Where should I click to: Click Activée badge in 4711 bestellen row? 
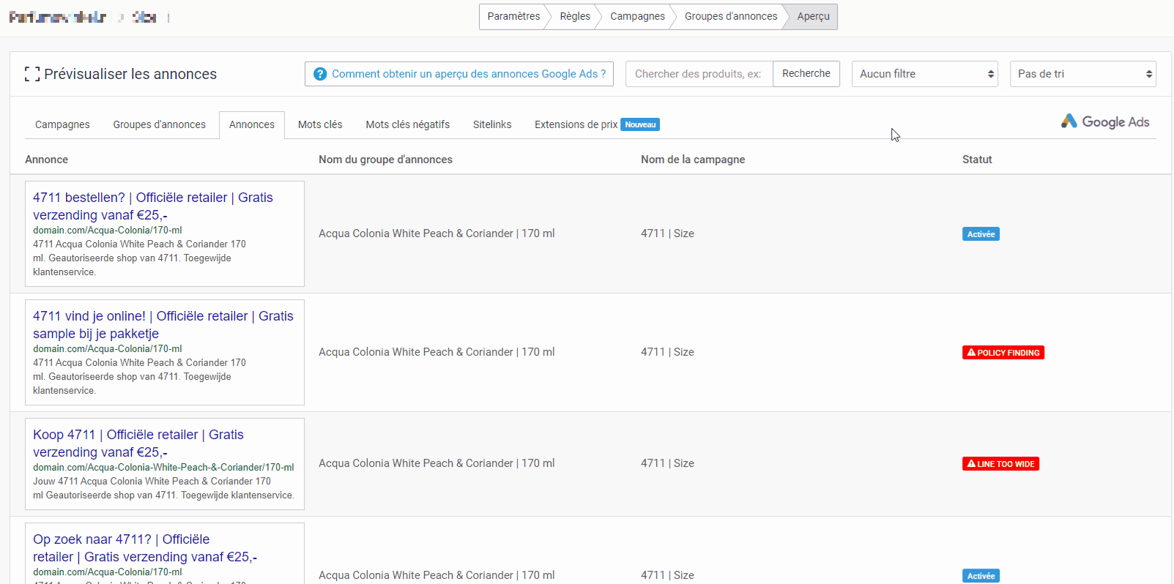tap(981, 234)
